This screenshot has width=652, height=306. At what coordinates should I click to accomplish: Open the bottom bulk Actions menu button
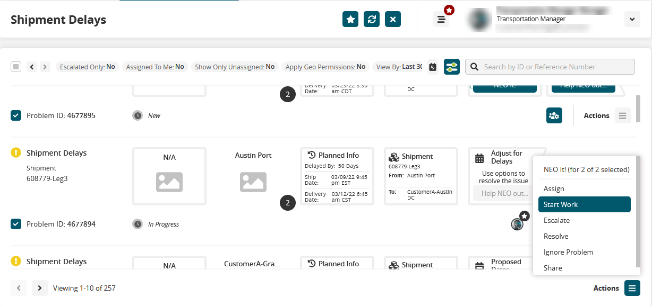pyautogui.click(x=632, y=288)
